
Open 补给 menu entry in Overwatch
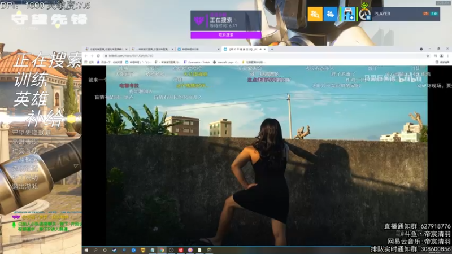pos(45,118)
